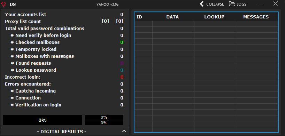Image resolution: width=285 pixels, height=136 pixels.
Task: Click the 'Checked mailboxes' text
Action: click(37, 42)
